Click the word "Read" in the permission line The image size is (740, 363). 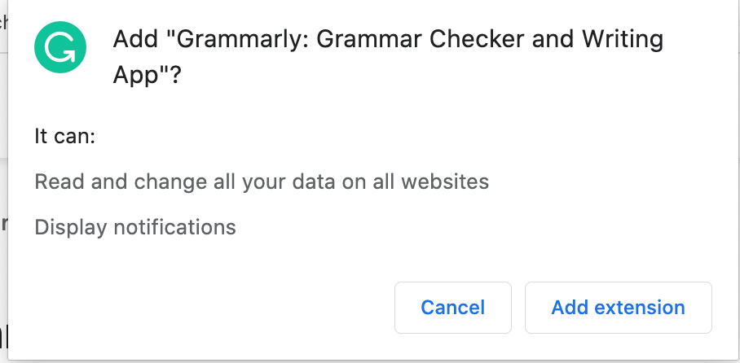point(59,182)
